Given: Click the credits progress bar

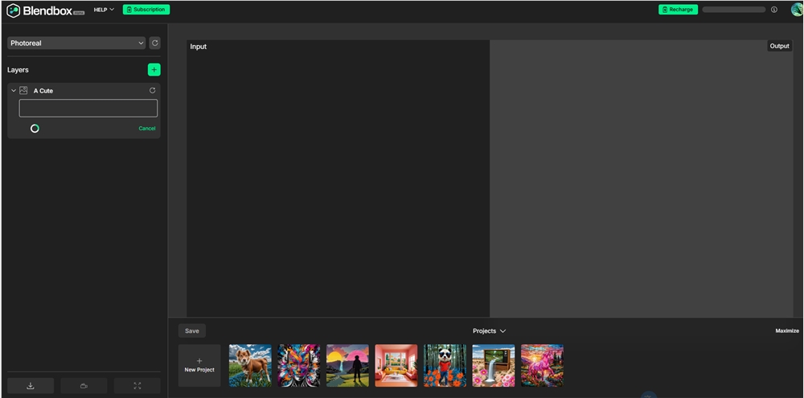Looking at the screenshot, I should point(733,10).
